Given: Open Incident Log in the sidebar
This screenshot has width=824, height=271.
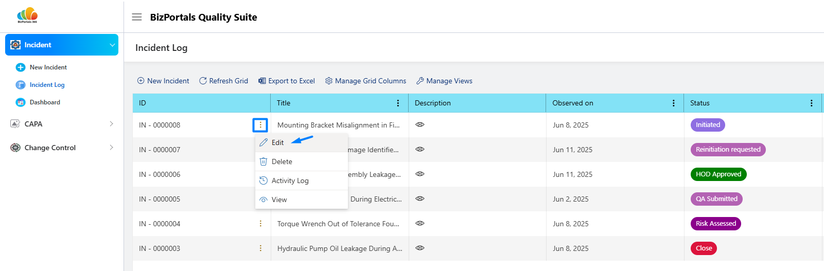Looking at the screenshot, I should tap(47, 85).
